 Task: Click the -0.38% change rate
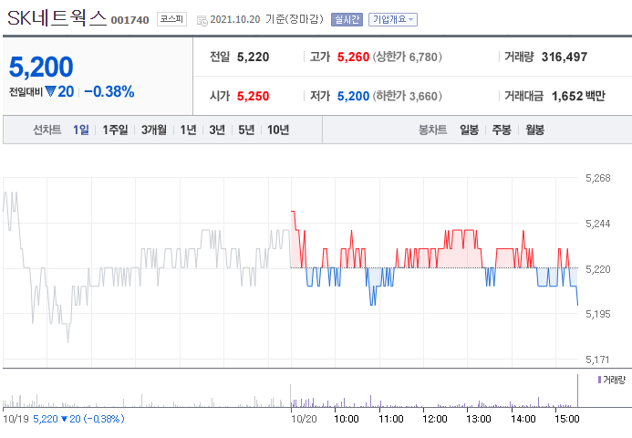(109, 92)
